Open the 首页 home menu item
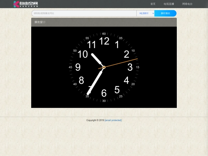Viewport: 208px width, 156px height. (153, 4)
